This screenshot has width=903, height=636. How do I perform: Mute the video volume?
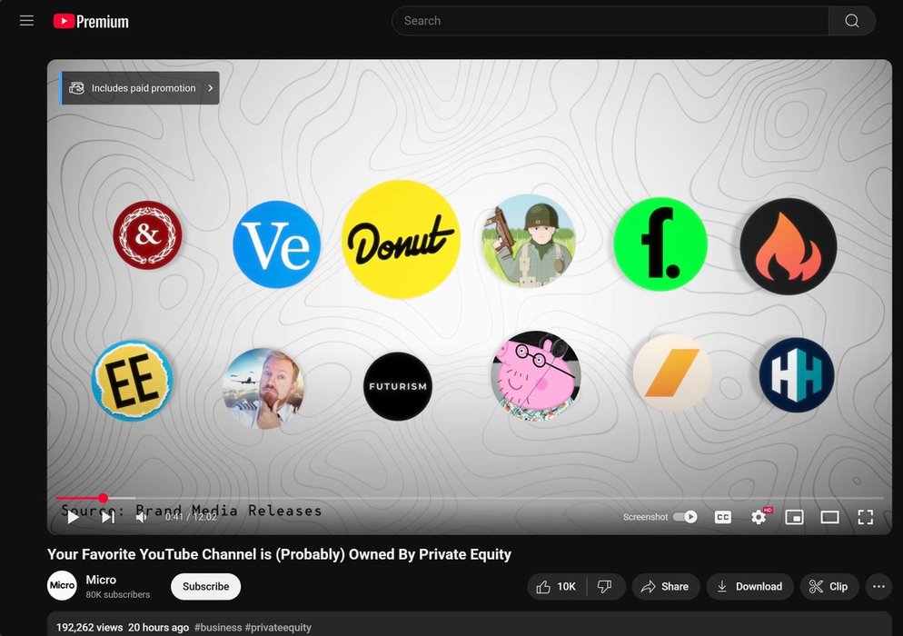click(x=141, y=517)
